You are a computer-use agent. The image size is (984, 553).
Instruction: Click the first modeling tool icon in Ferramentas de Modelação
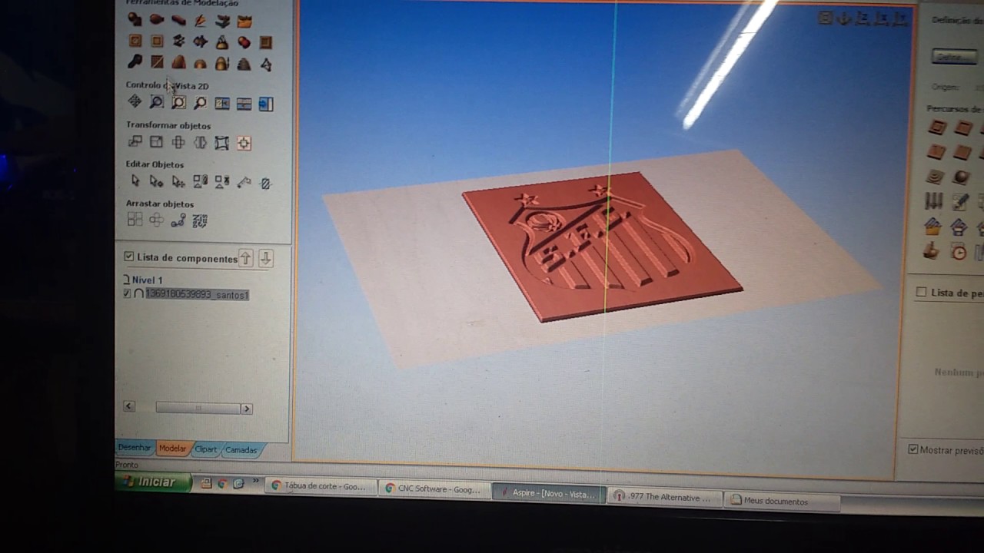(135, 19)
